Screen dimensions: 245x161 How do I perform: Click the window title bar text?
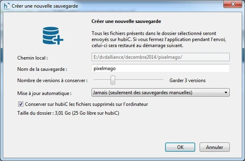(x=45, y=6)
